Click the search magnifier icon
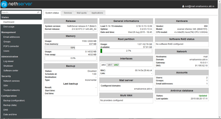 (x=38, y=12)
